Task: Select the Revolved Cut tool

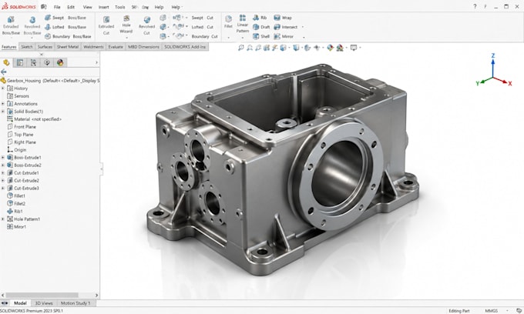Action: coord(146,25)
